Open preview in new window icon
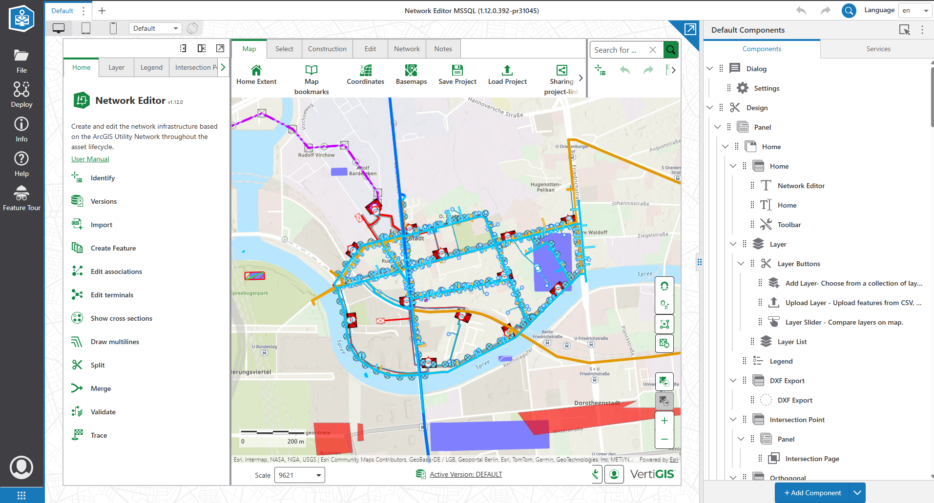Image resolution: width=934 pixels, height=503 pixels. pyautogui.click(x=690, y=29)
